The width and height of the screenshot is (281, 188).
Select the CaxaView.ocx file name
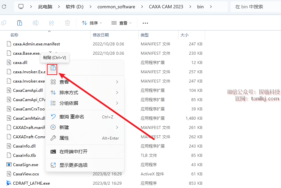[x=26, y=174]
